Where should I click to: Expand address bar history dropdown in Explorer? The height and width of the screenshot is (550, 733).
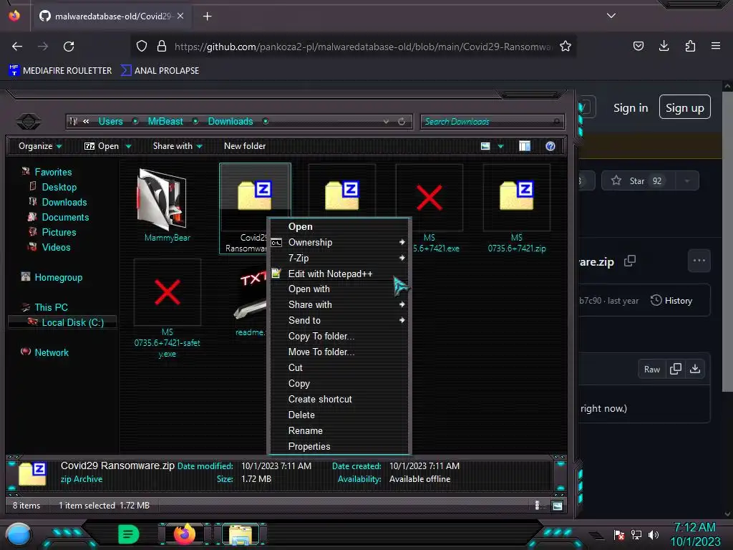(x=386, y=122)
